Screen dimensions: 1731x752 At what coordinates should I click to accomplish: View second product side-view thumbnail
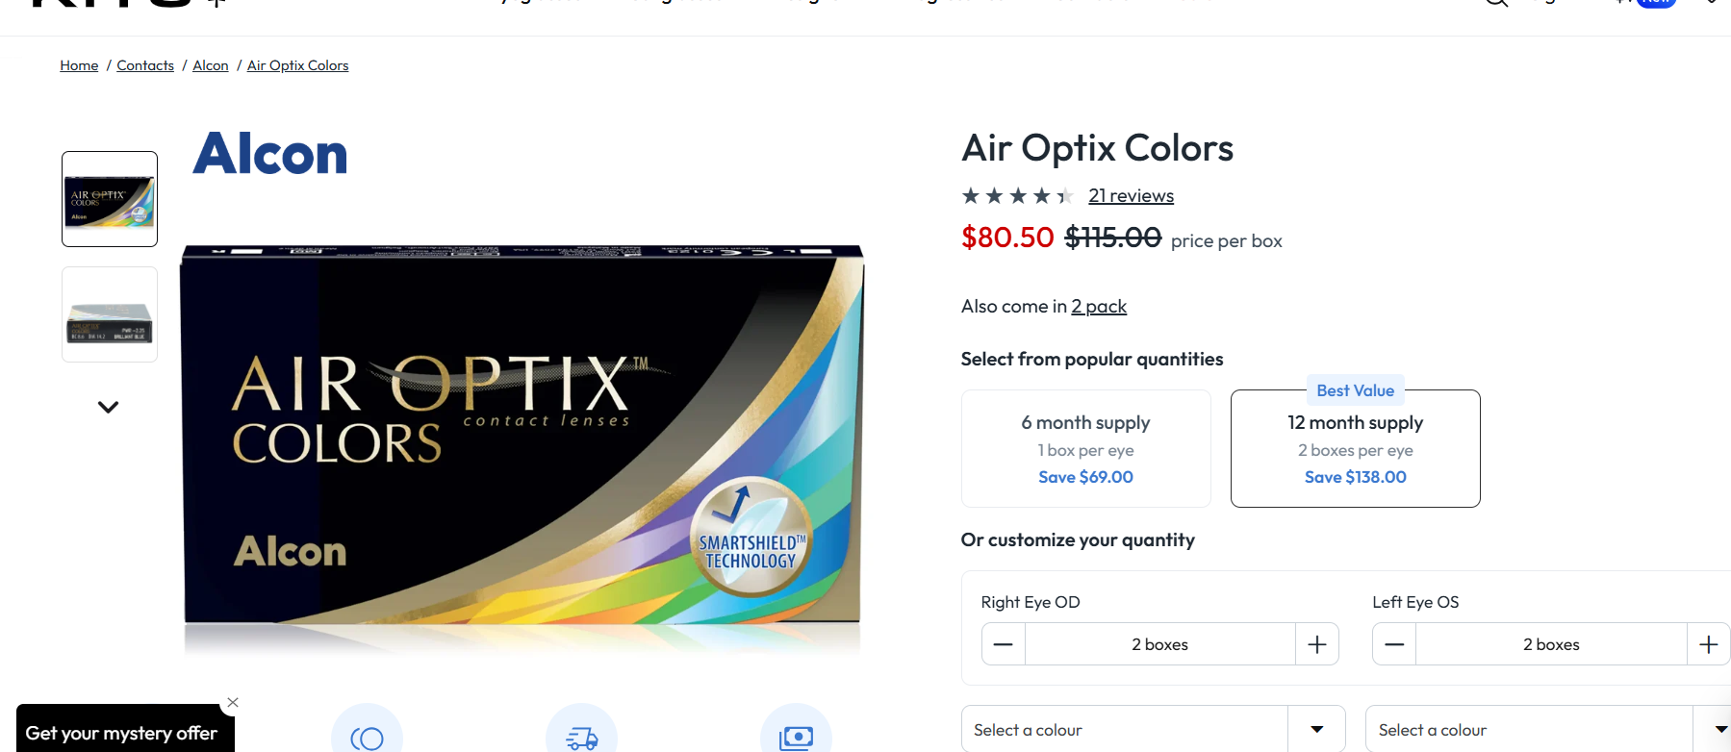click(x=110, y=314)
